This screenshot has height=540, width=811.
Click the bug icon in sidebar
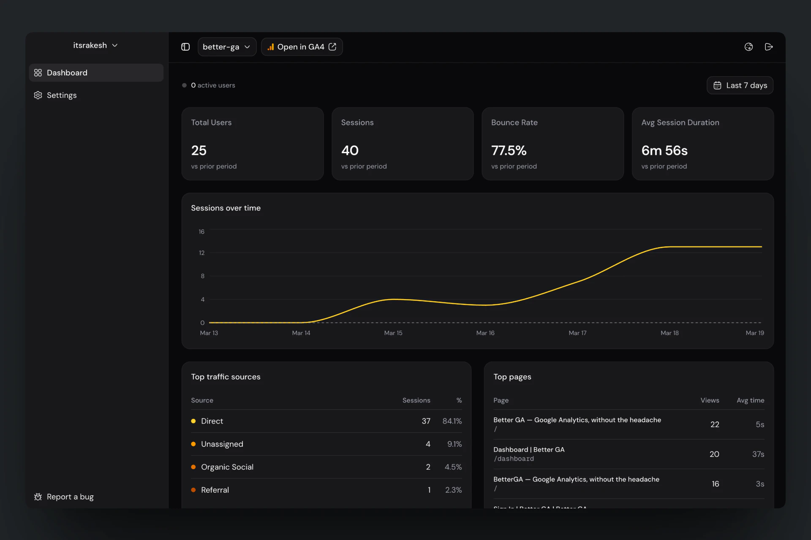coord(38,497)
